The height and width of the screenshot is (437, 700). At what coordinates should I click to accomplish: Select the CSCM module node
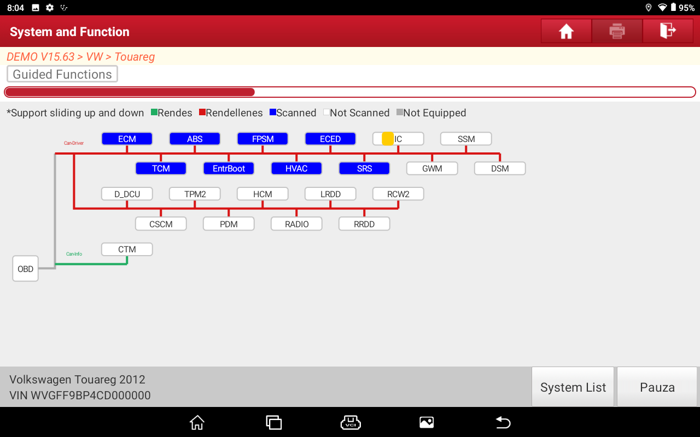coord(161,224)
